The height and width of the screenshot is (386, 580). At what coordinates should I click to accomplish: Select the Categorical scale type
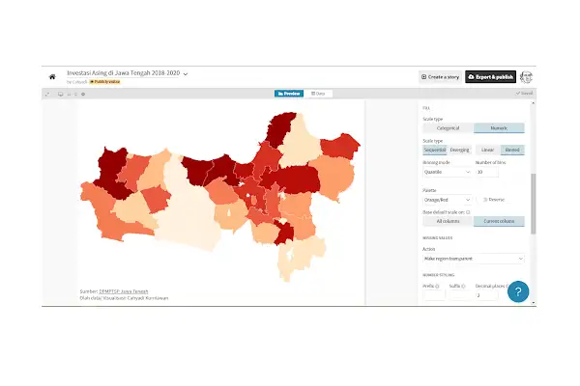448,128
